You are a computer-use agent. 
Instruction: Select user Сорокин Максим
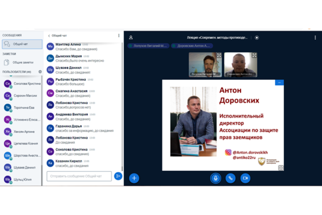coord(22,96)
